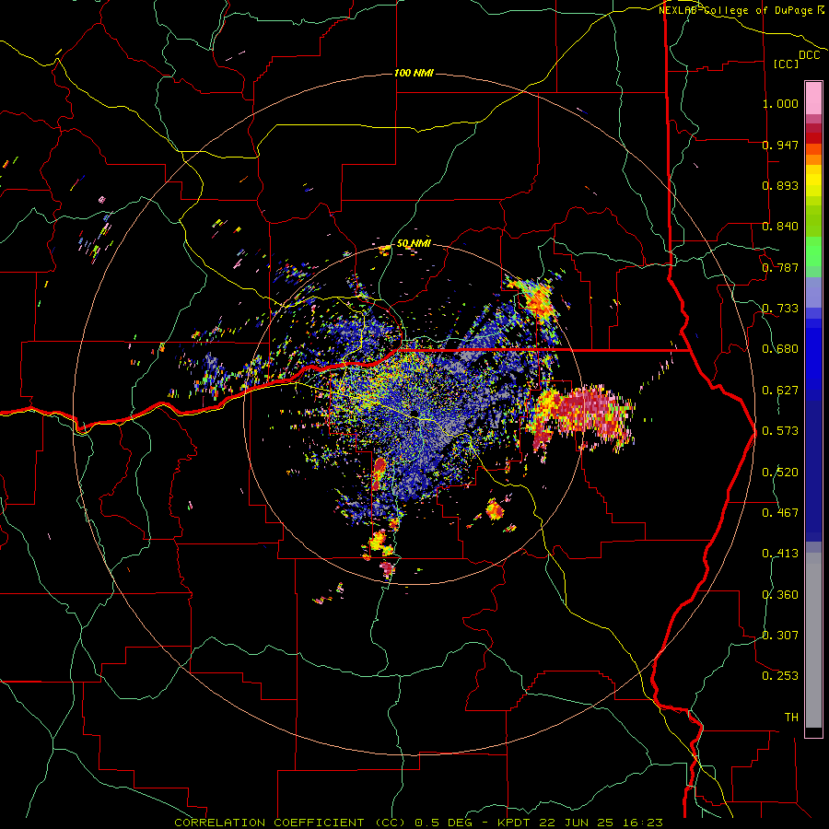The width and height of the screenshot is (829, 829).
Task: Click the [CC] legend unit label
Action: click(787, 64)
